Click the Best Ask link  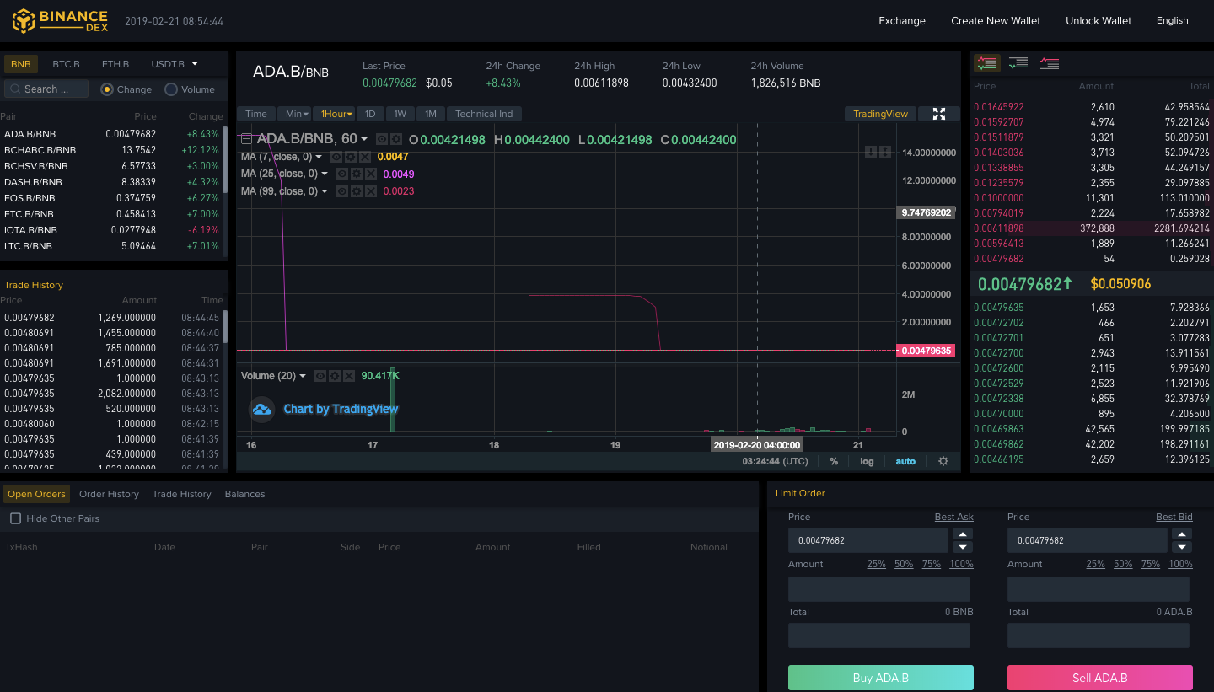coord(953,517)
